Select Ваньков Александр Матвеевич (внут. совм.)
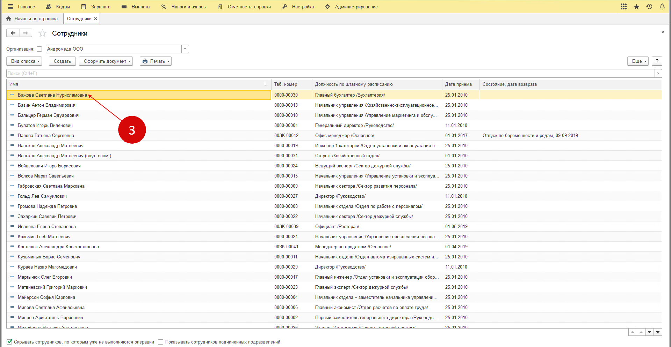 coord(65,156)
